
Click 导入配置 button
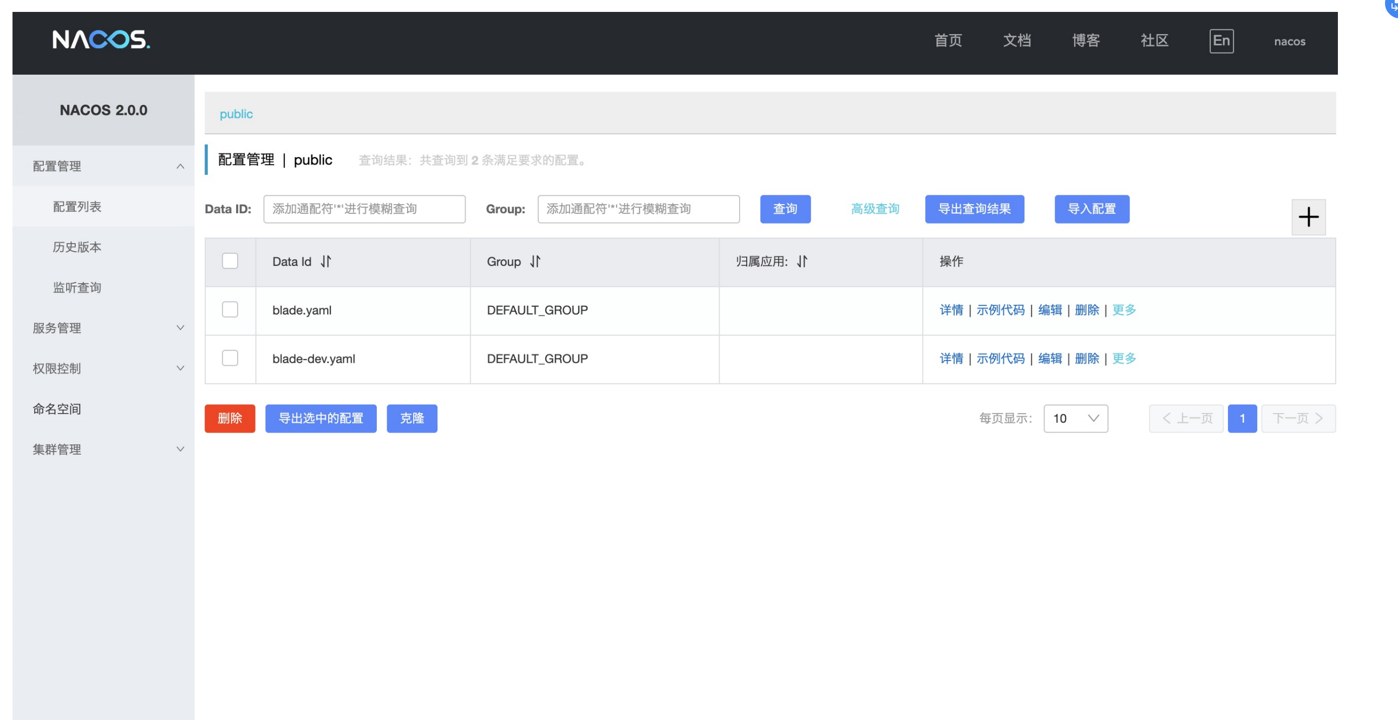tap(1092, 209)
